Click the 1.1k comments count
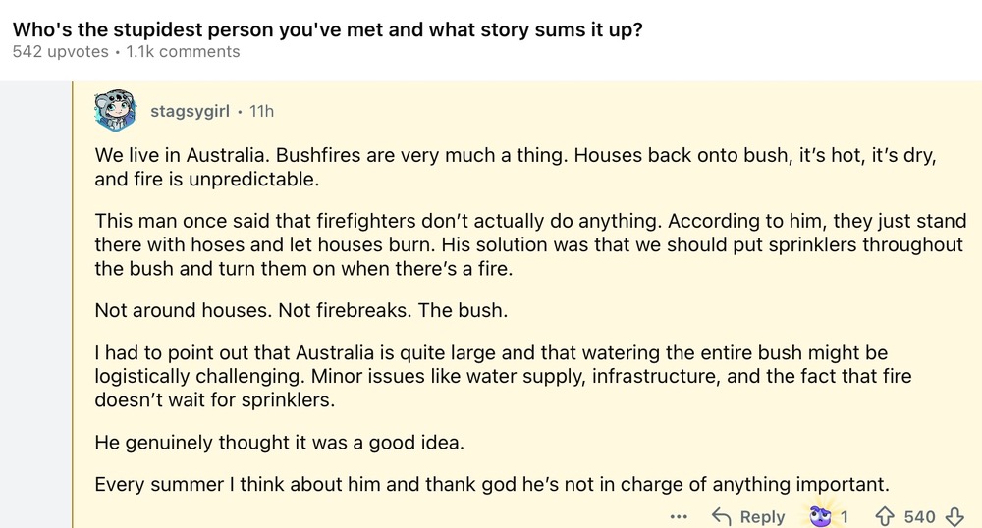The width and height of the screenshot is (982, 528). point(183,52)
